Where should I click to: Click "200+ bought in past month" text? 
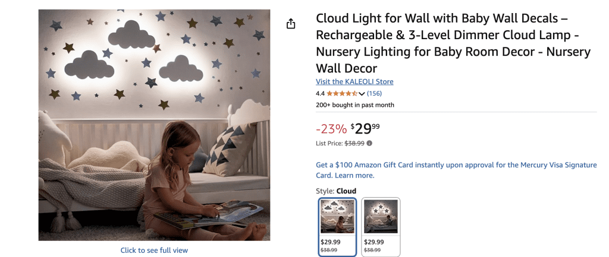tap(355, 105)
